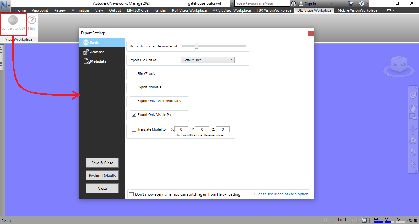
Task: Uncheck Export Only Visible Parts
Action: [x=134, y=115]
